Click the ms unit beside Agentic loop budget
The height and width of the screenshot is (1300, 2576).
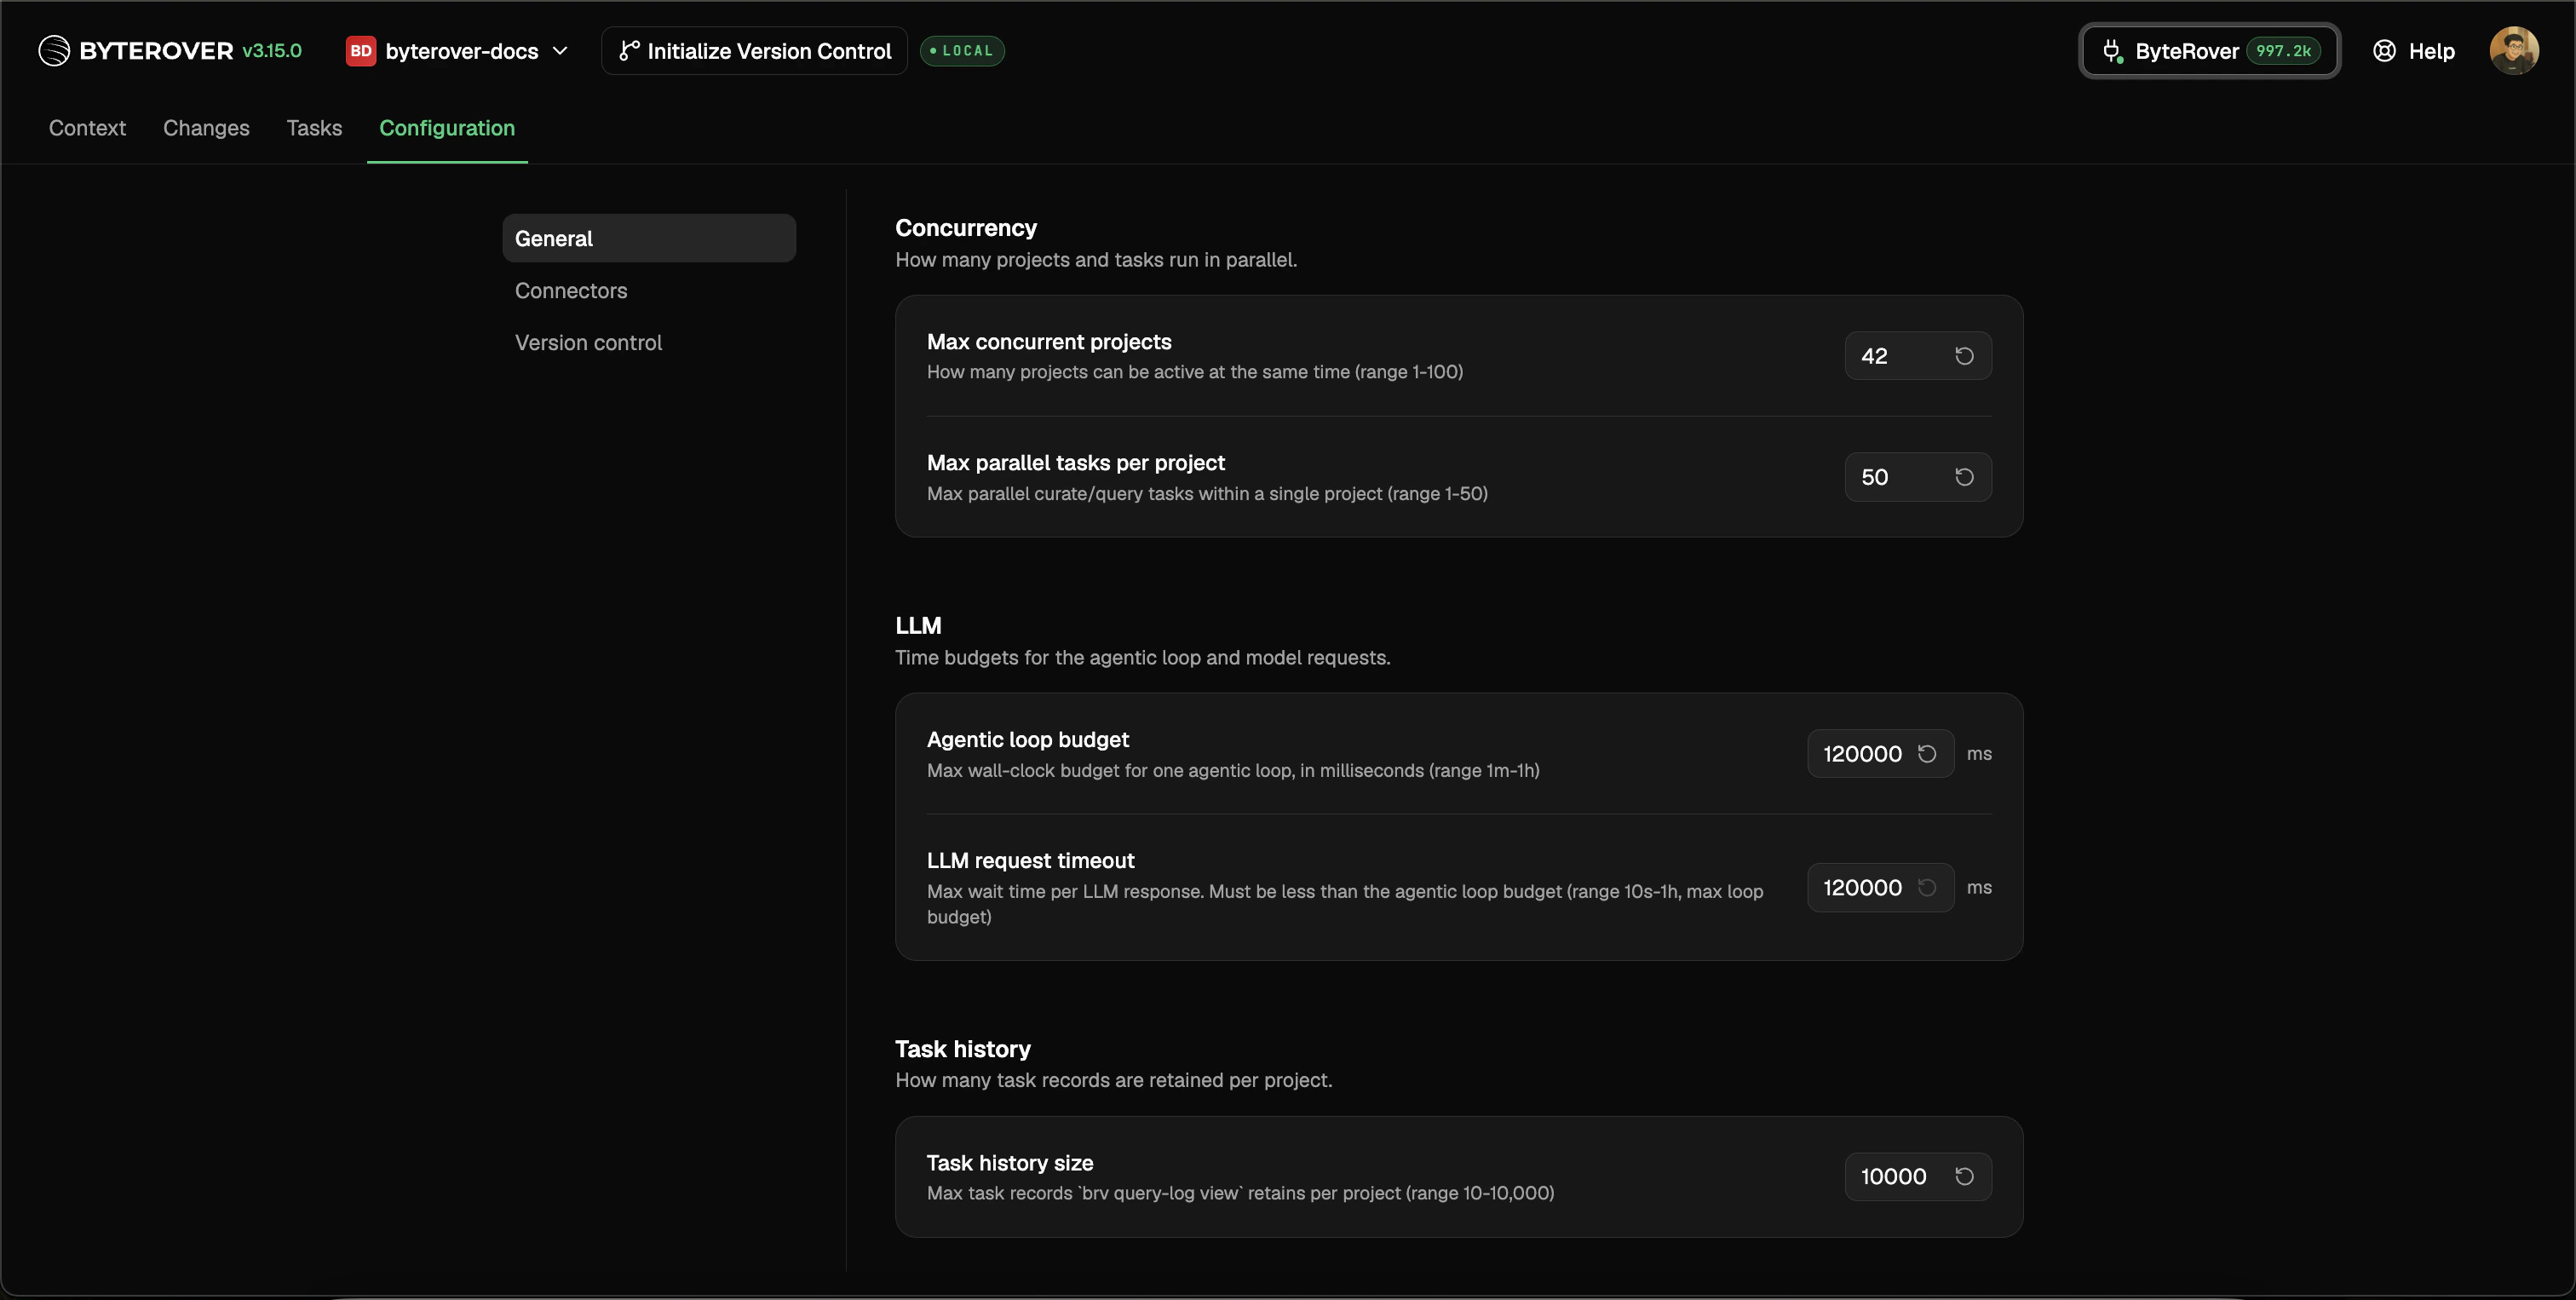click(x=1979, y=754)
